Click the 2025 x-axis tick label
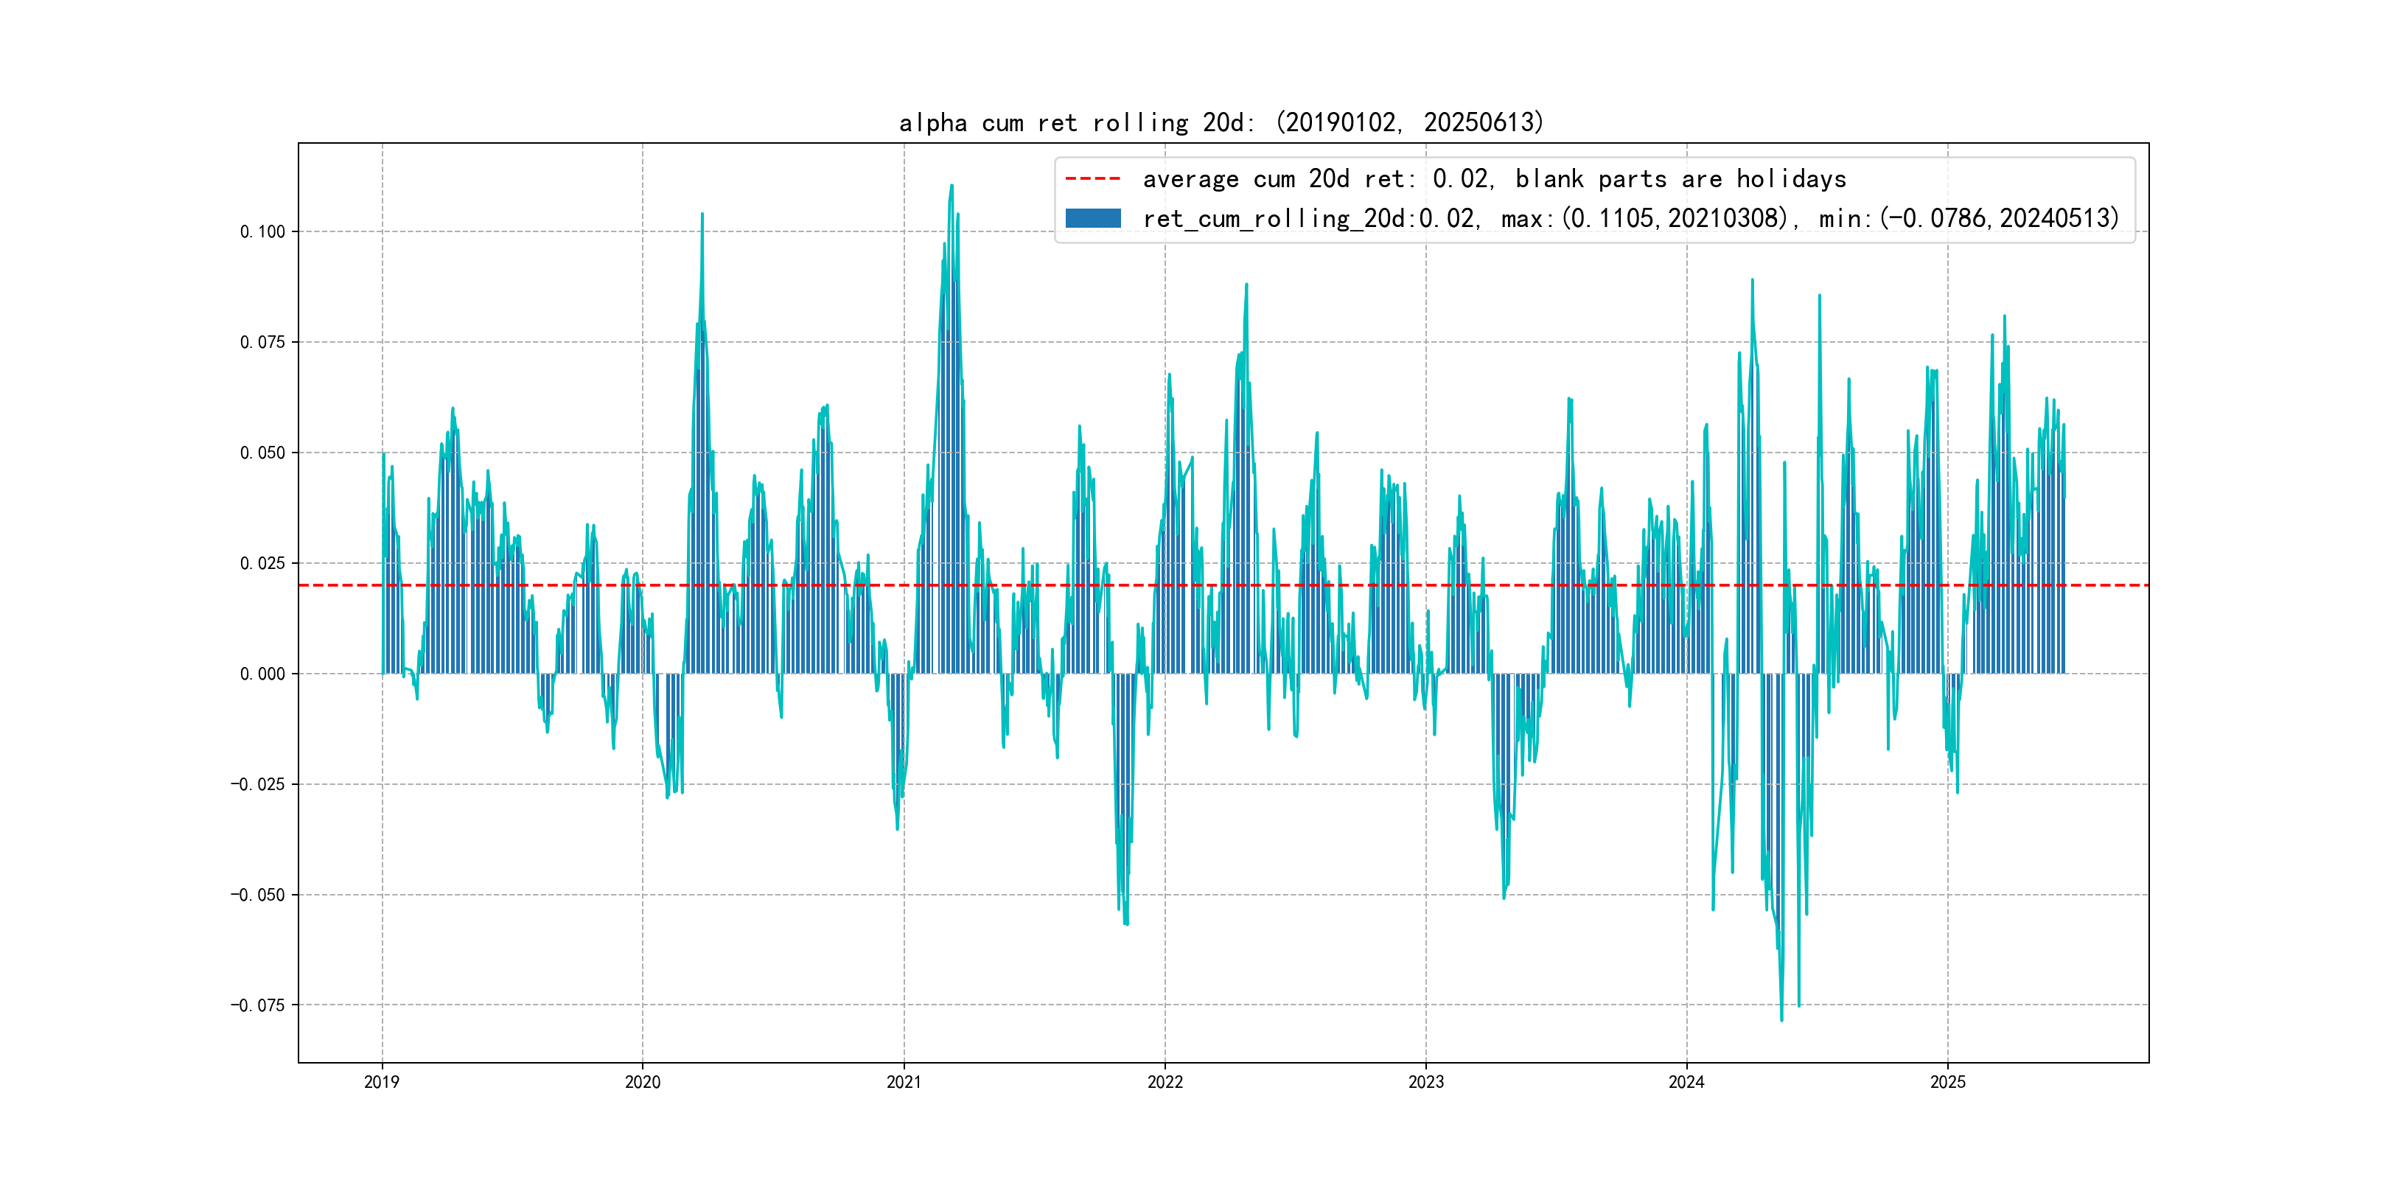Image resolution: width=2388 pixels, height=1194 pixels. click(x=1948, y=1082)
